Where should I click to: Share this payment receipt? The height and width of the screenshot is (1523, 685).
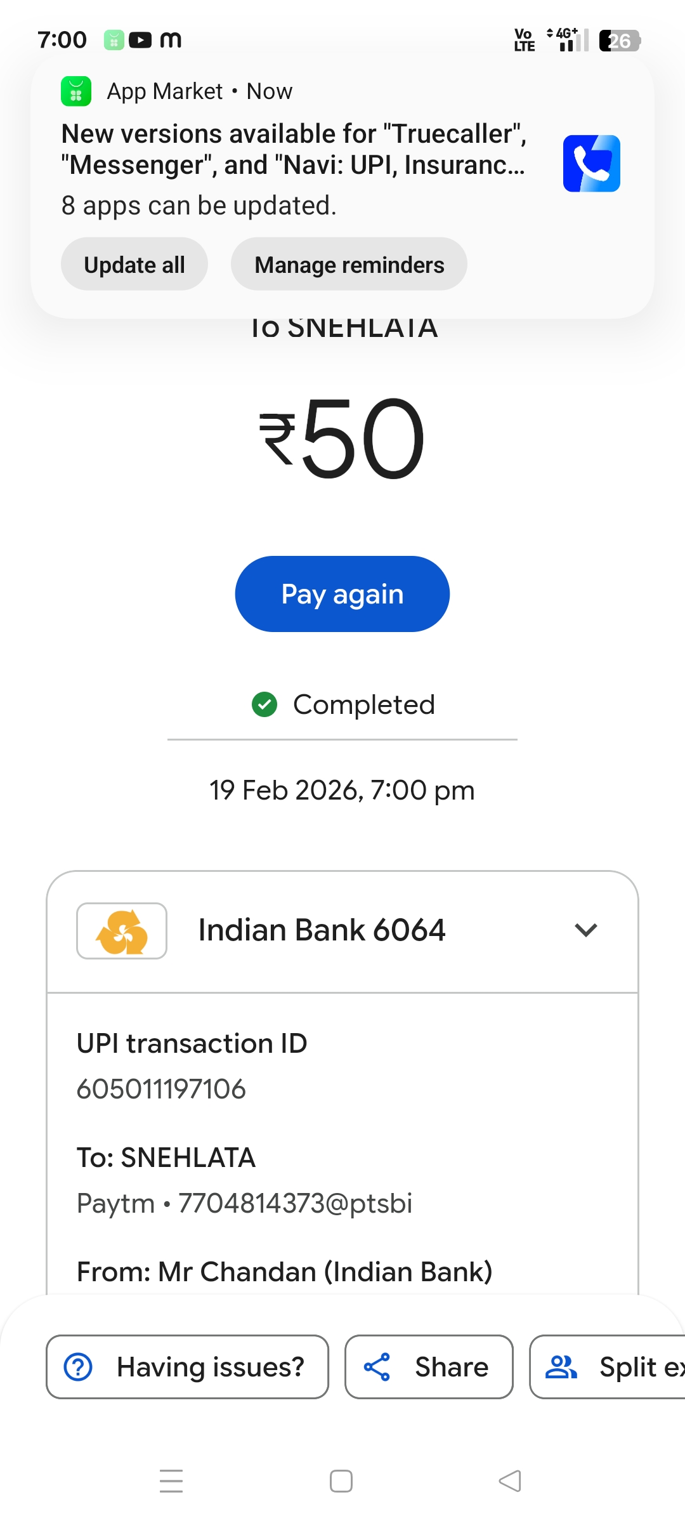pyautogui.click(x=429, y=1367)
